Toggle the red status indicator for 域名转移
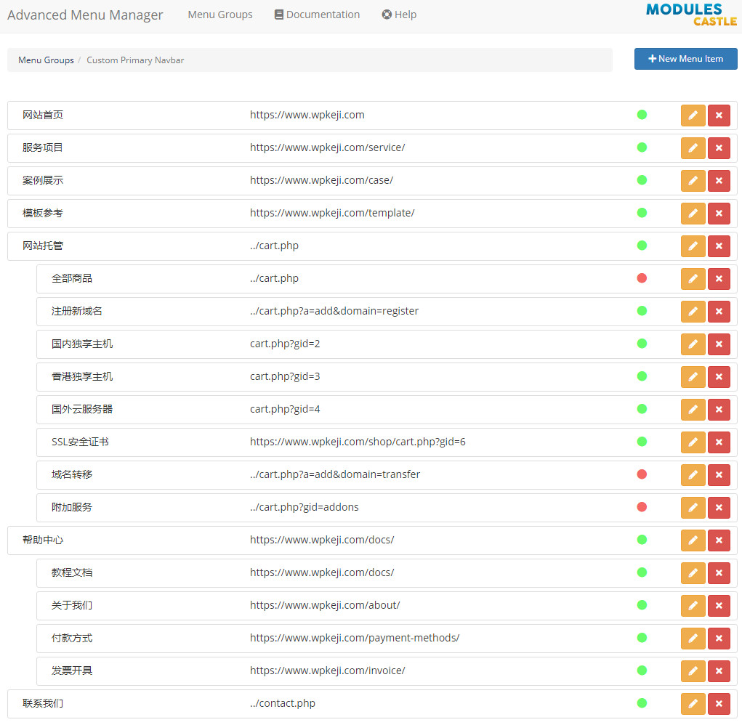 (x=642, y=474)
